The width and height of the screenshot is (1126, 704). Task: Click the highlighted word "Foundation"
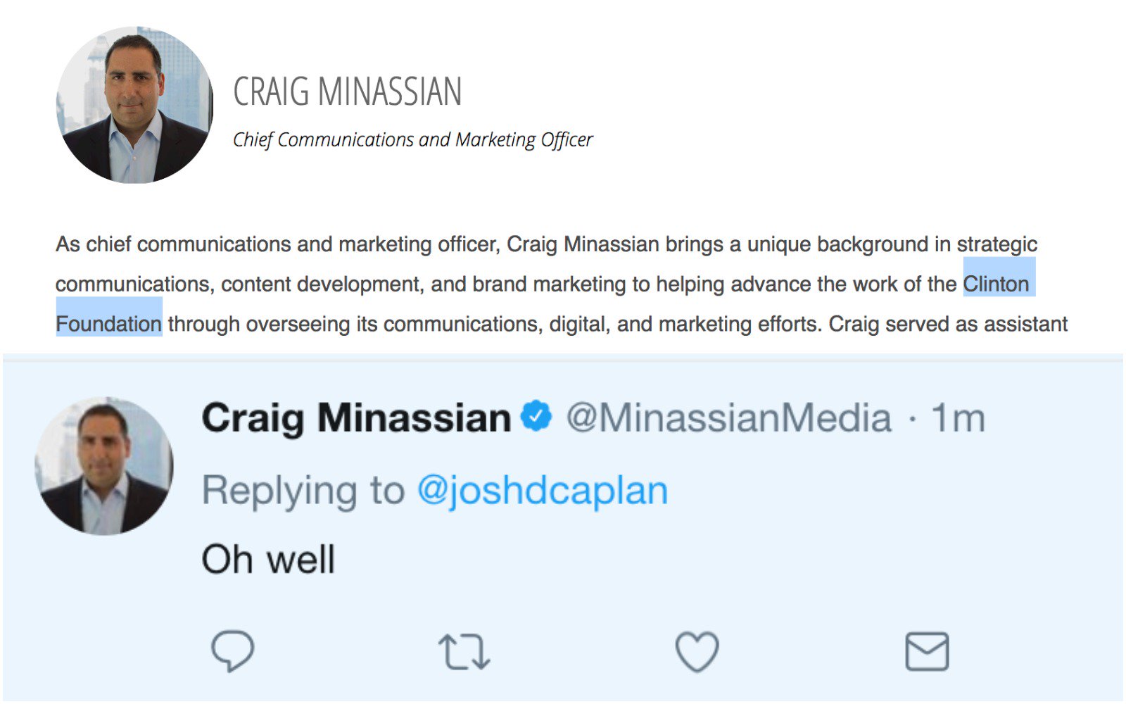pos(109,324)
